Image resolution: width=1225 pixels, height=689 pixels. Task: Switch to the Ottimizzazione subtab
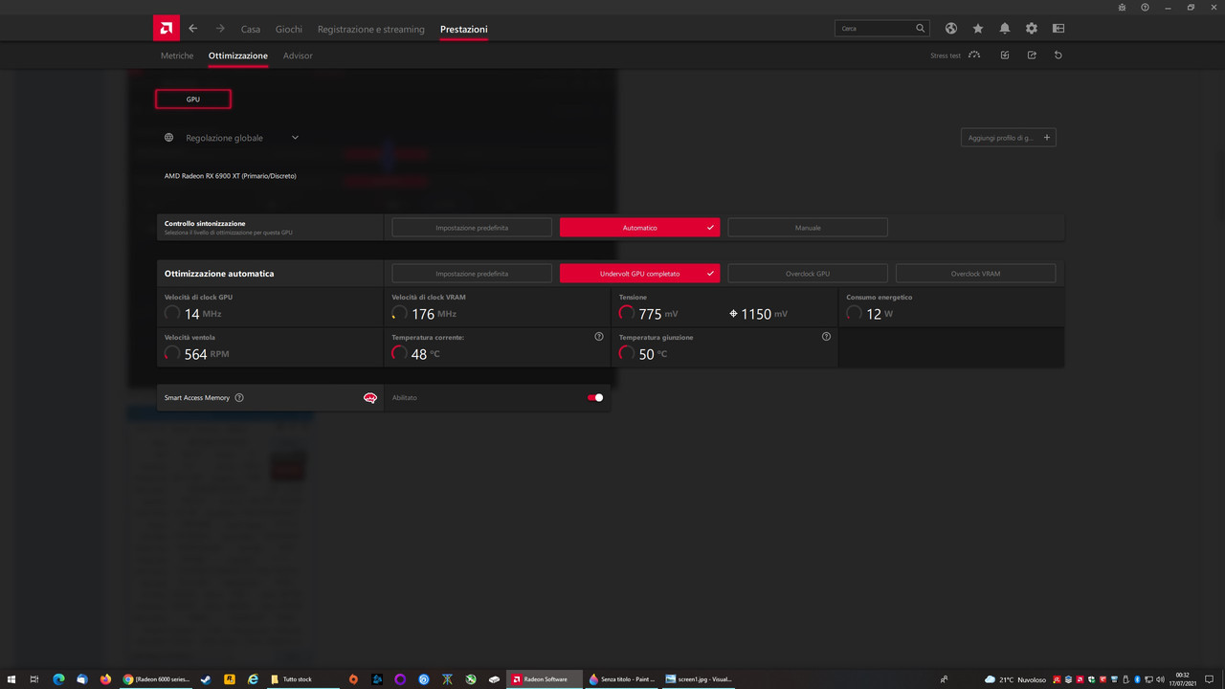(238, 56)
